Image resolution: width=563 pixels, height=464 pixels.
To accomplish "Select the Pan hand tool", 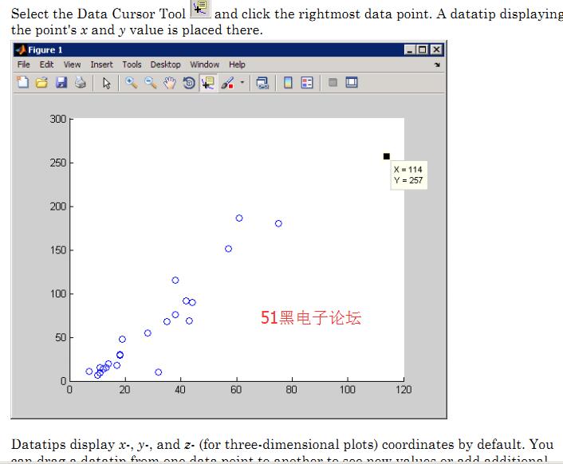I will click(169, 82).
